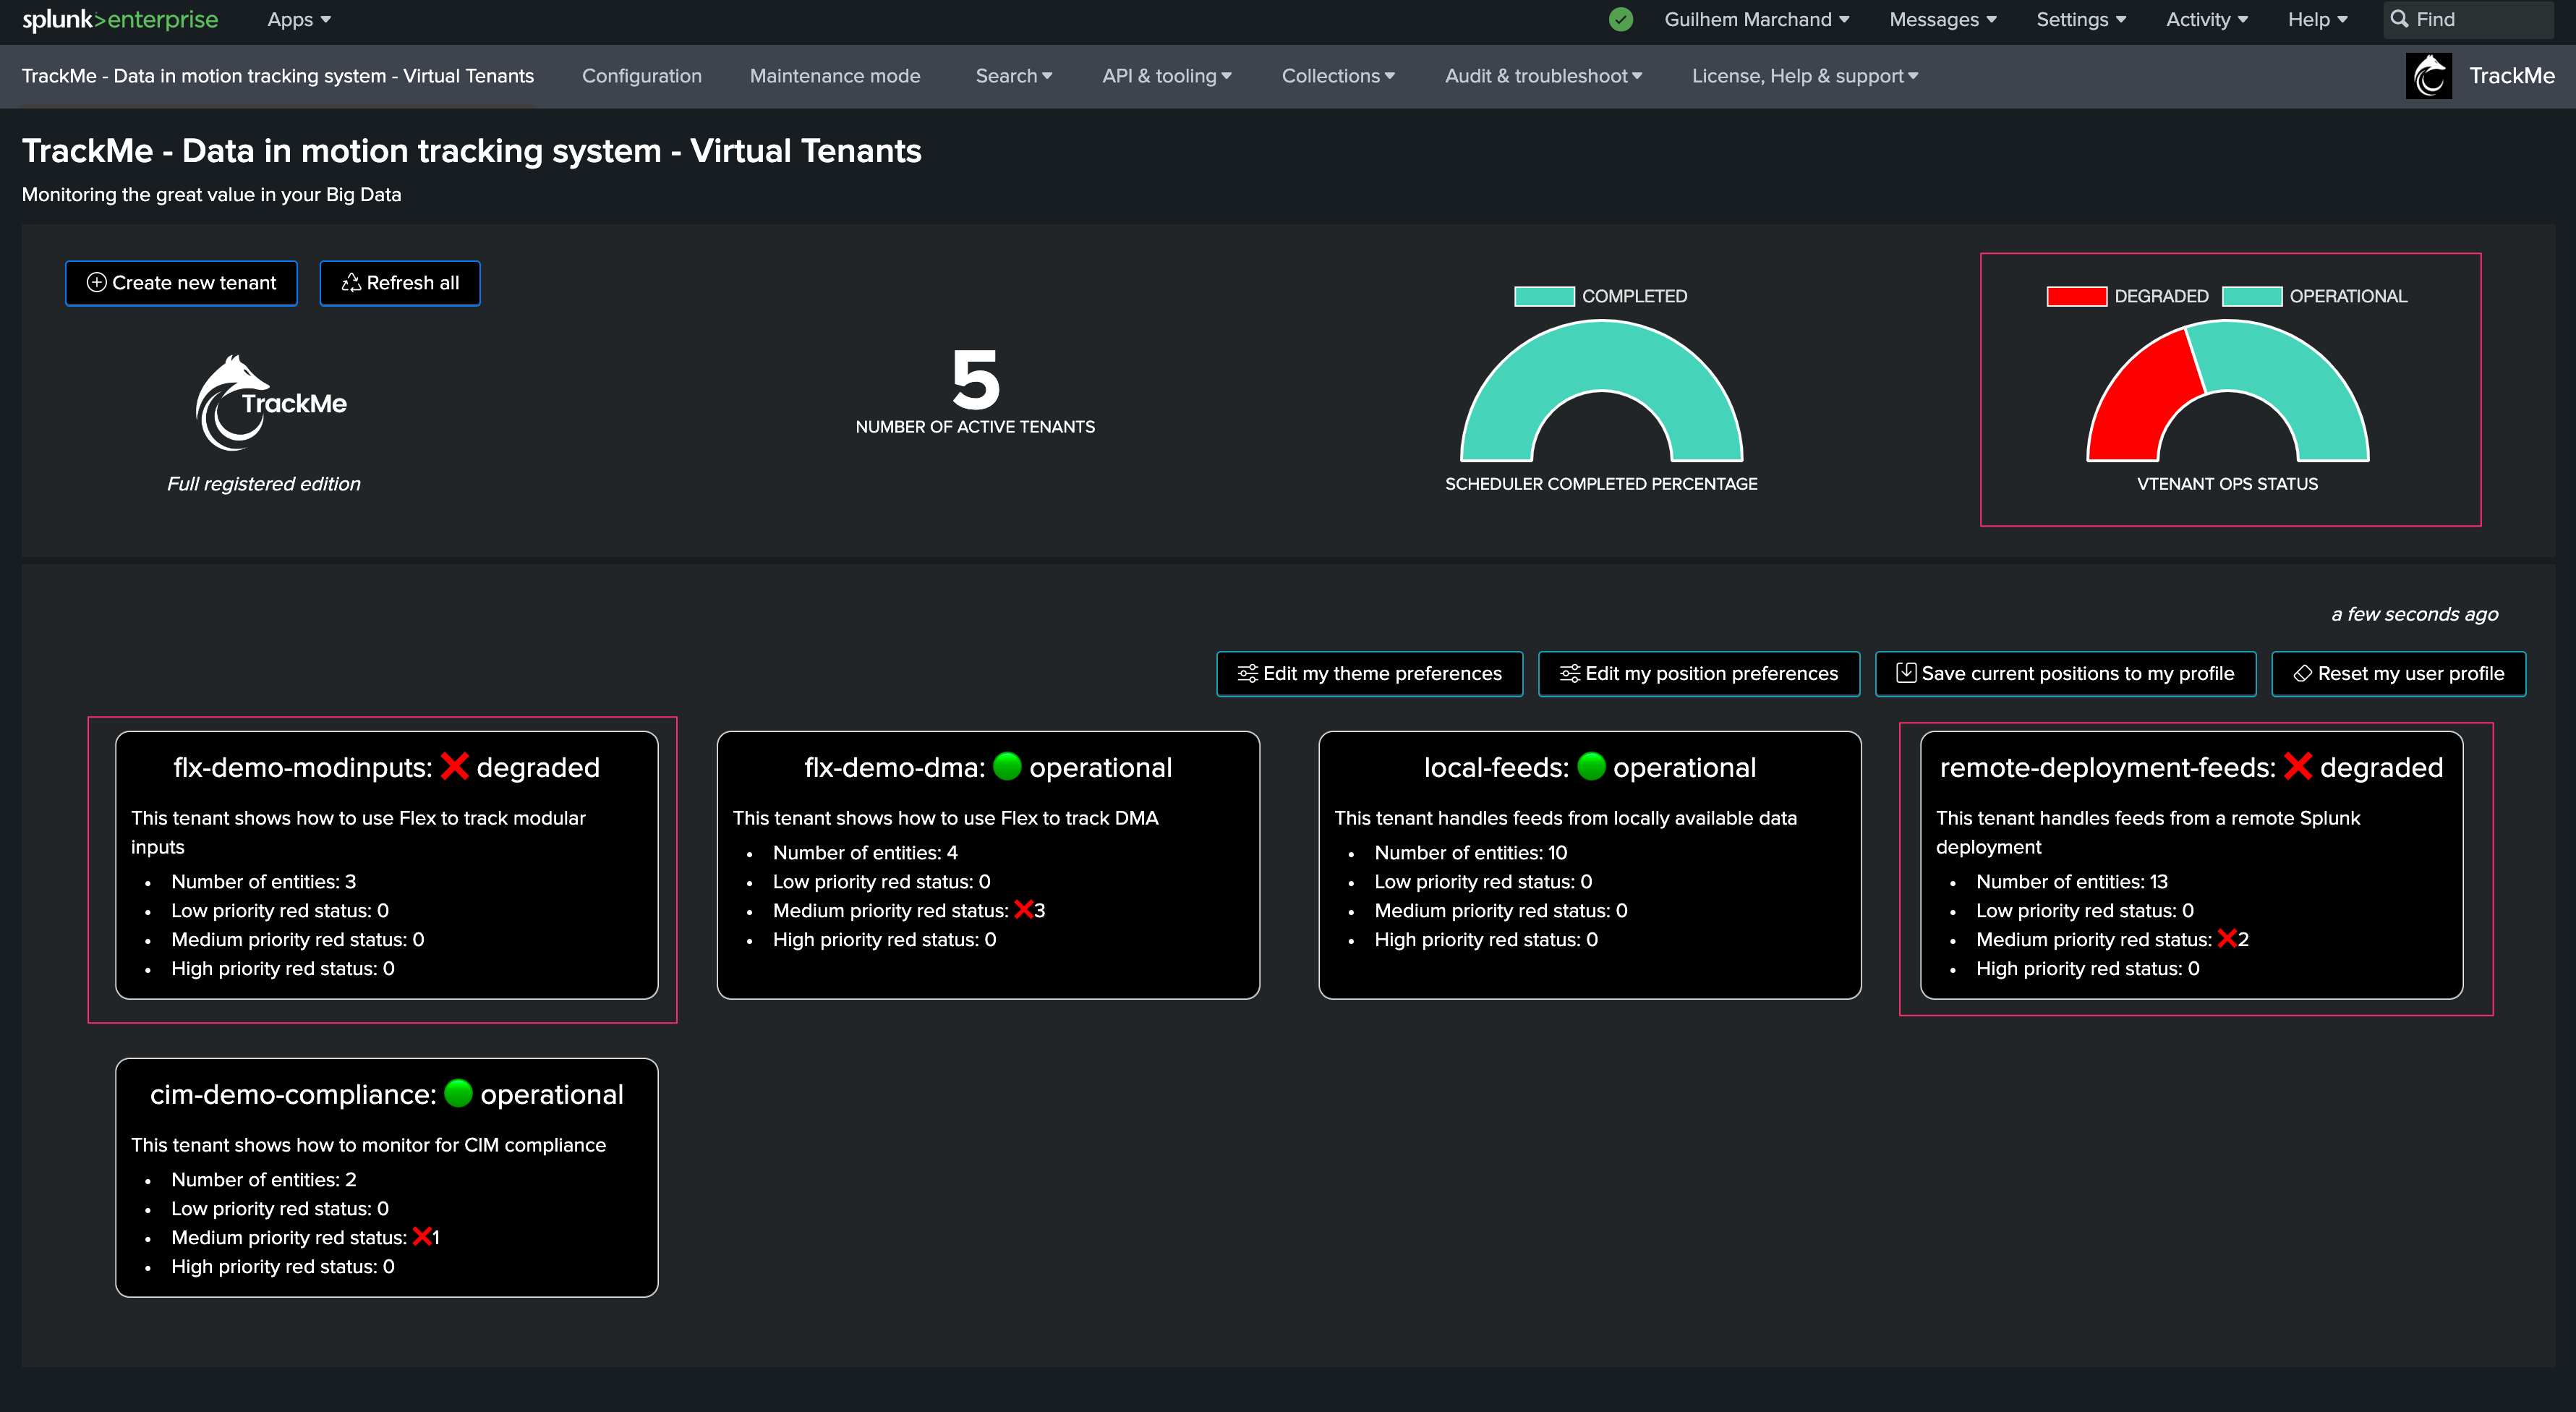This screenshot has width=2576, height=1412.
Task: Click the Find magnifier icon
Action: 2398,19
